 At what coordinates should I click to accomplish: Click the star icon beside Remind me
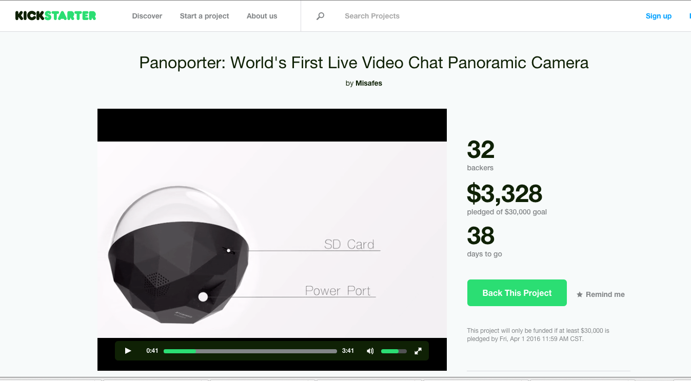coord(580,294)
